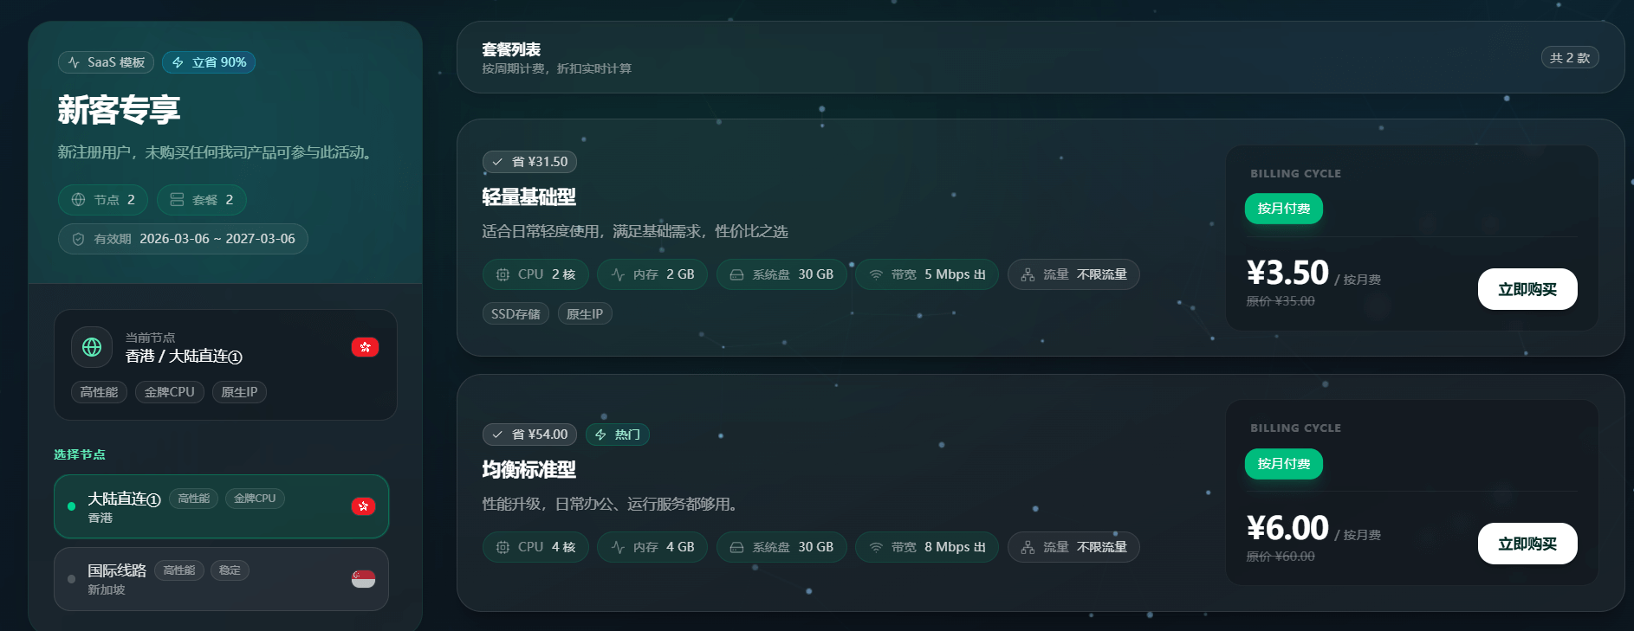Buy the 轻量基础型 plan with 立即购买
This screenshot has height=631, width=1634.
point(1527,289)
